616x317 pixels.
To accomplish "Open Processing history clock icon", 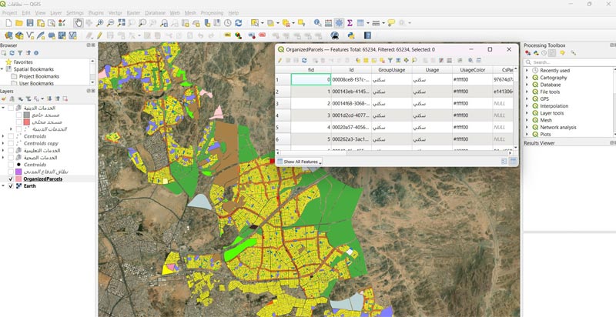I will 544,53.
